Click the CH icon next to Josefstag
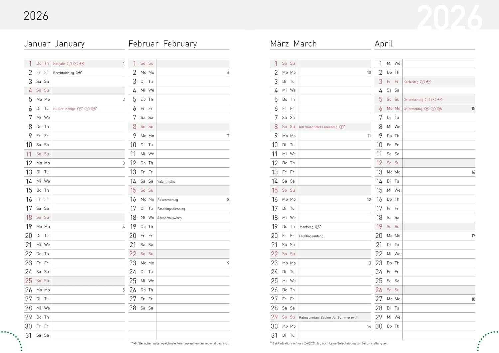Screen dimensions: 499x353 pyautogui.click(x=317, y=227)
